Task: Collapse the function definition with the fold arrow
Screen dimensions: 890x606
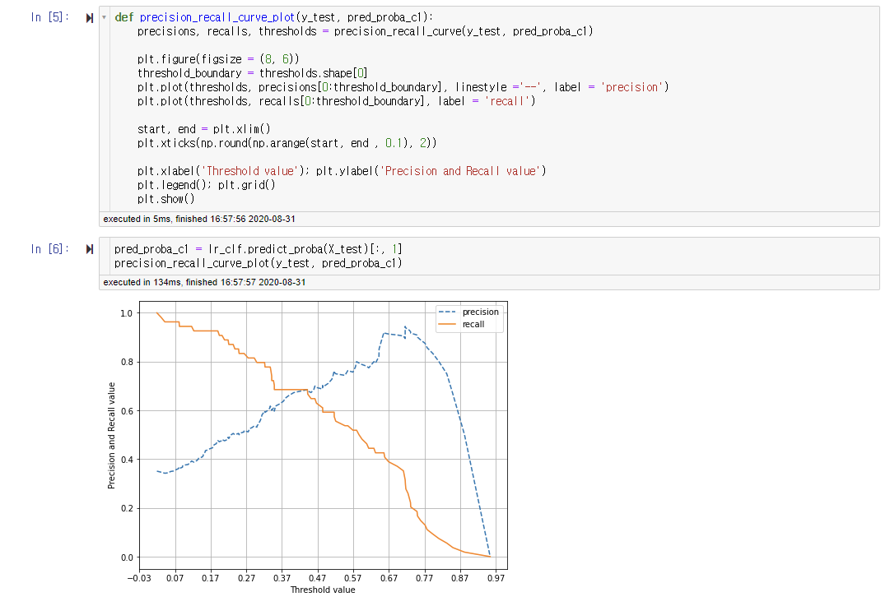Action: pos(104,17)
